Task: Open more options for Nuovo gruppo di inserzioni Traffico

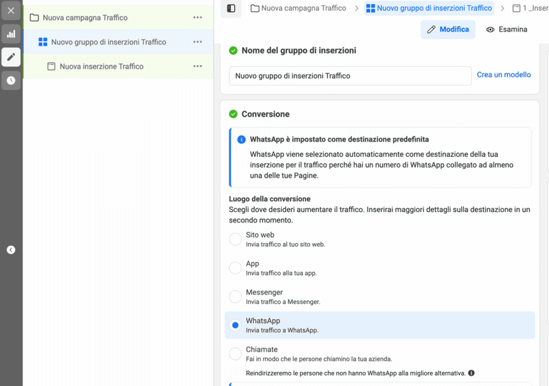Action: click(198, 42)
